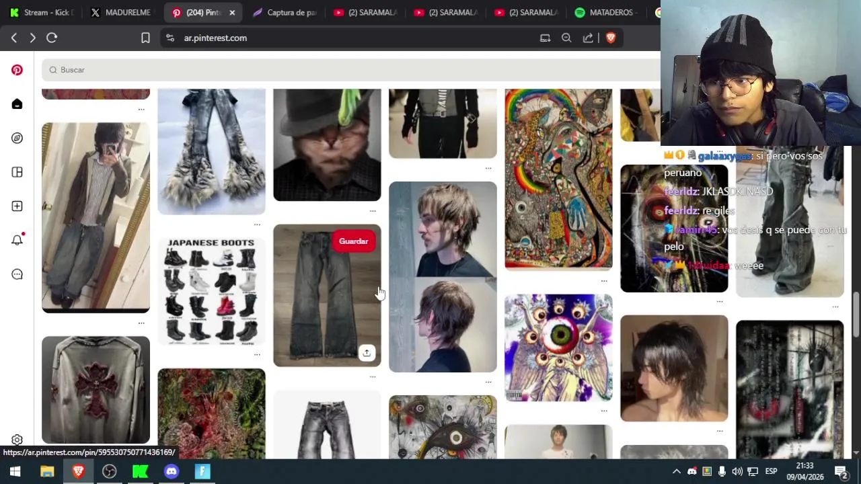The image size is (861, 484).
Task: Click the share page icon in address bar
Action: 588,38
